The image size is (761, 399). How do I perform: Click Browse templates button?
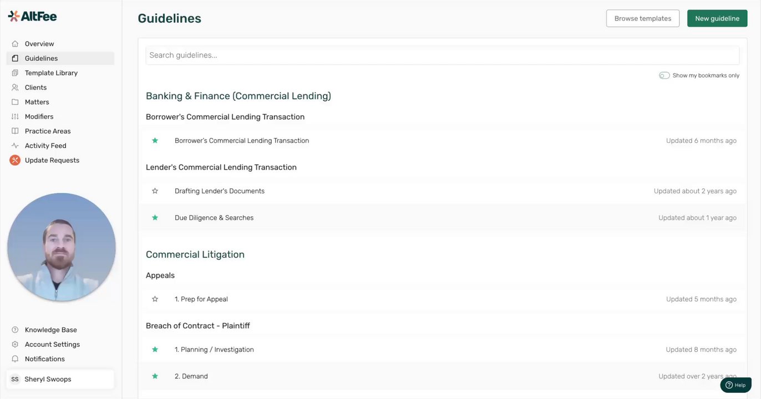point(642,18)
